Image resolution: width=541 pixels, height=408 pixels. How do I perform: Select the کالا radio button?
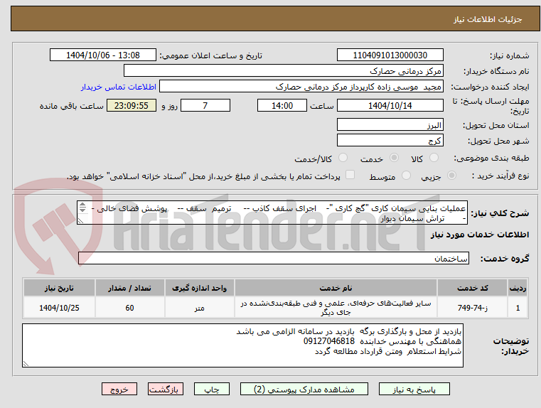tap(434, 158)
